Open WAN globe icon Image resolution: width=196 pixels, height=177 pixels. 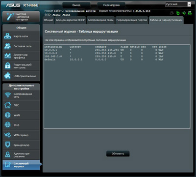click(x=7, y=115)
